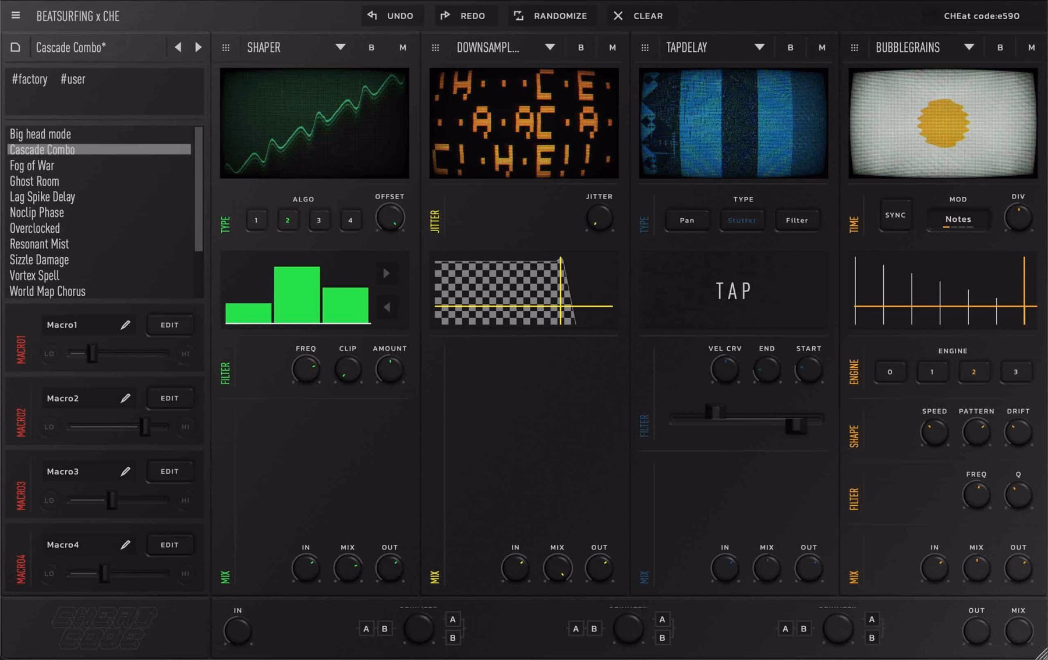Click EDIT for Macro3
The image size is (1048, 660).
point(169,471)
